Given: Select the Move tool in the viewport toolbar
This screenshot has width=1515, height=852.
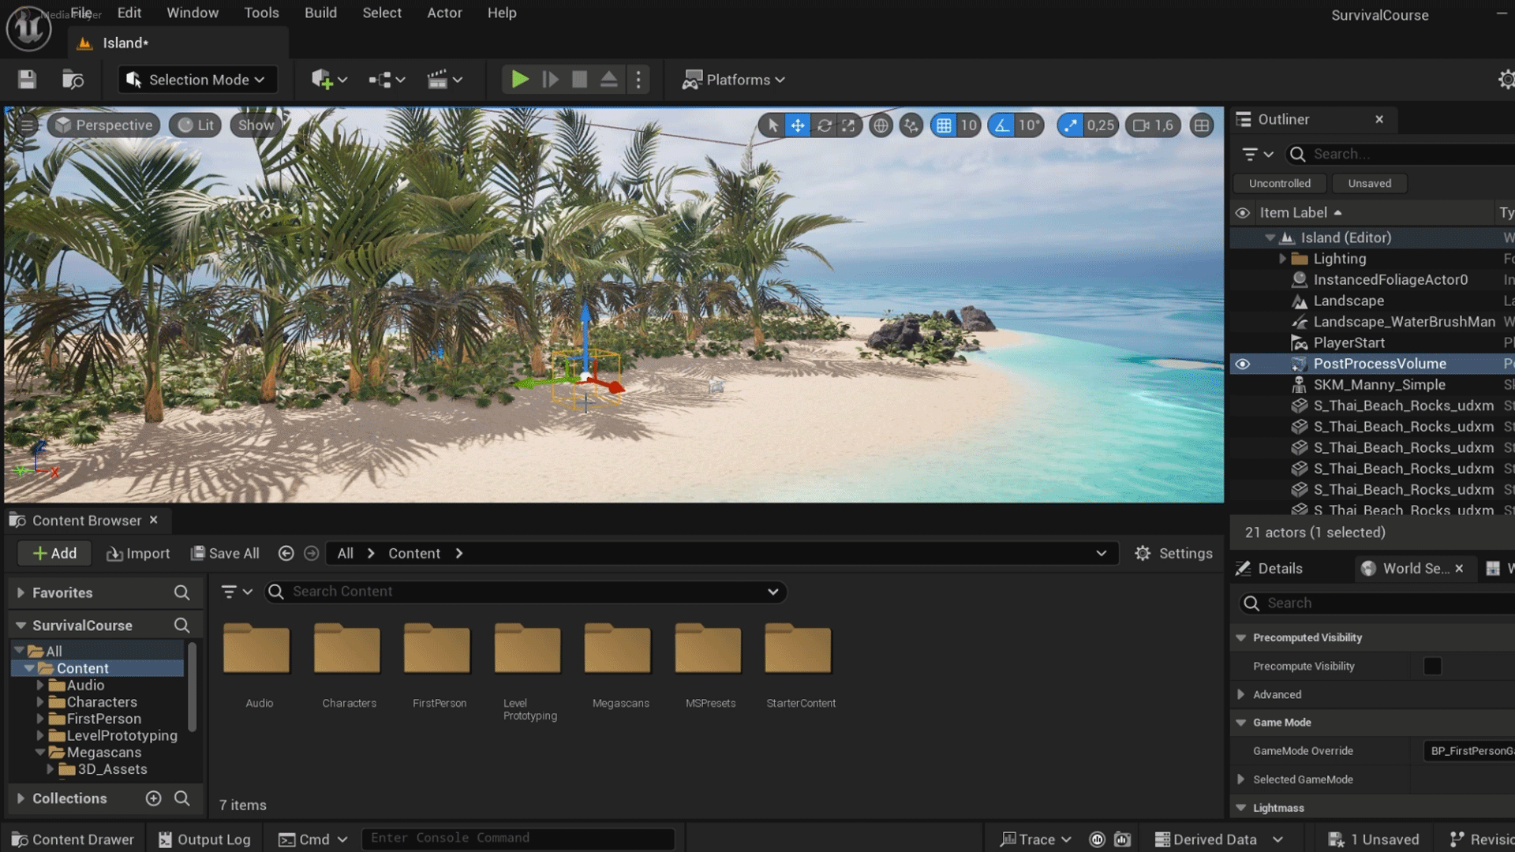Looking at the screenshot, I should point(798,125).
